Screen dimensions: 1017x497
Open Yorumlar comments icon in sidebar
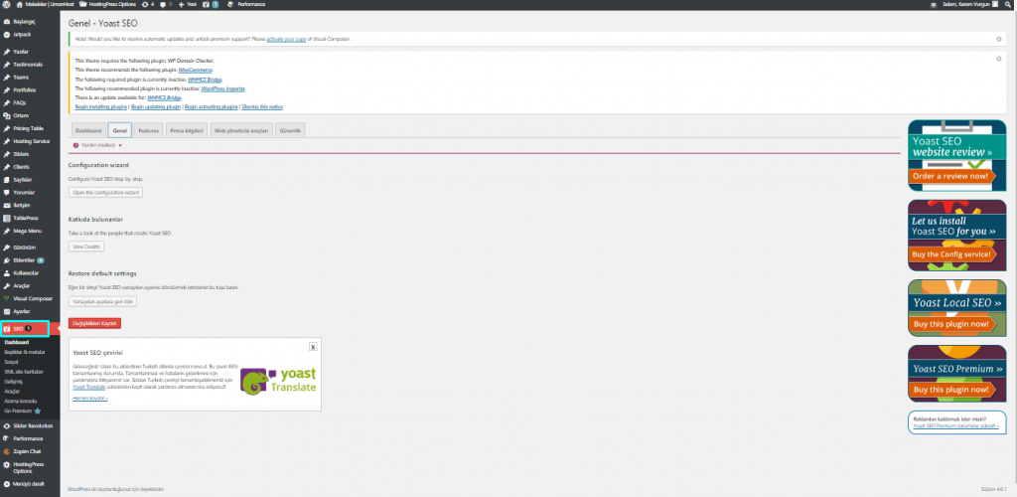click(x=7, y=193)
